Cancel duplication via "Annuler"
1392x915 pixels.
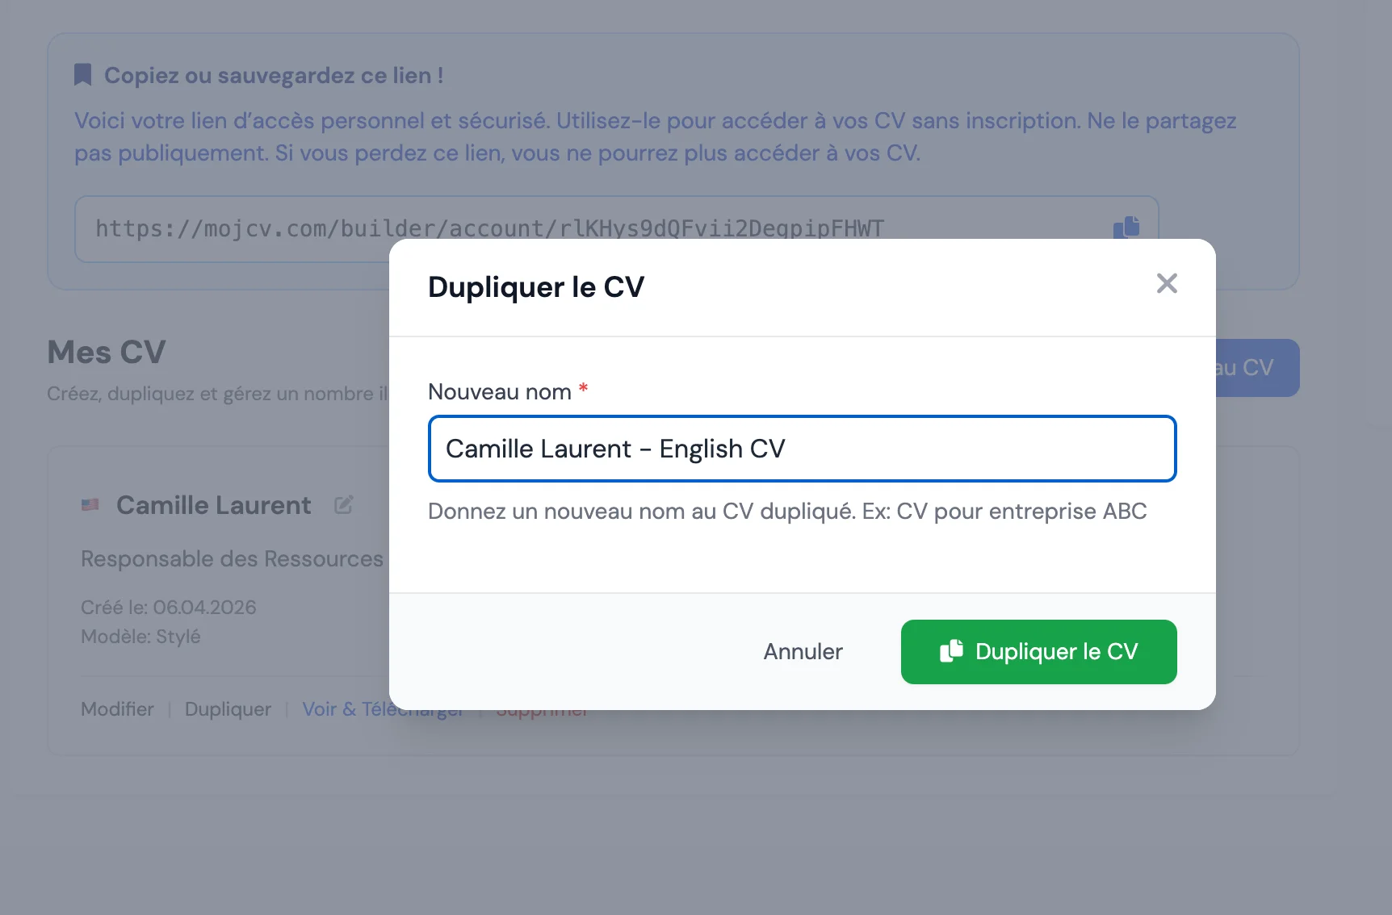pos(802,651)
